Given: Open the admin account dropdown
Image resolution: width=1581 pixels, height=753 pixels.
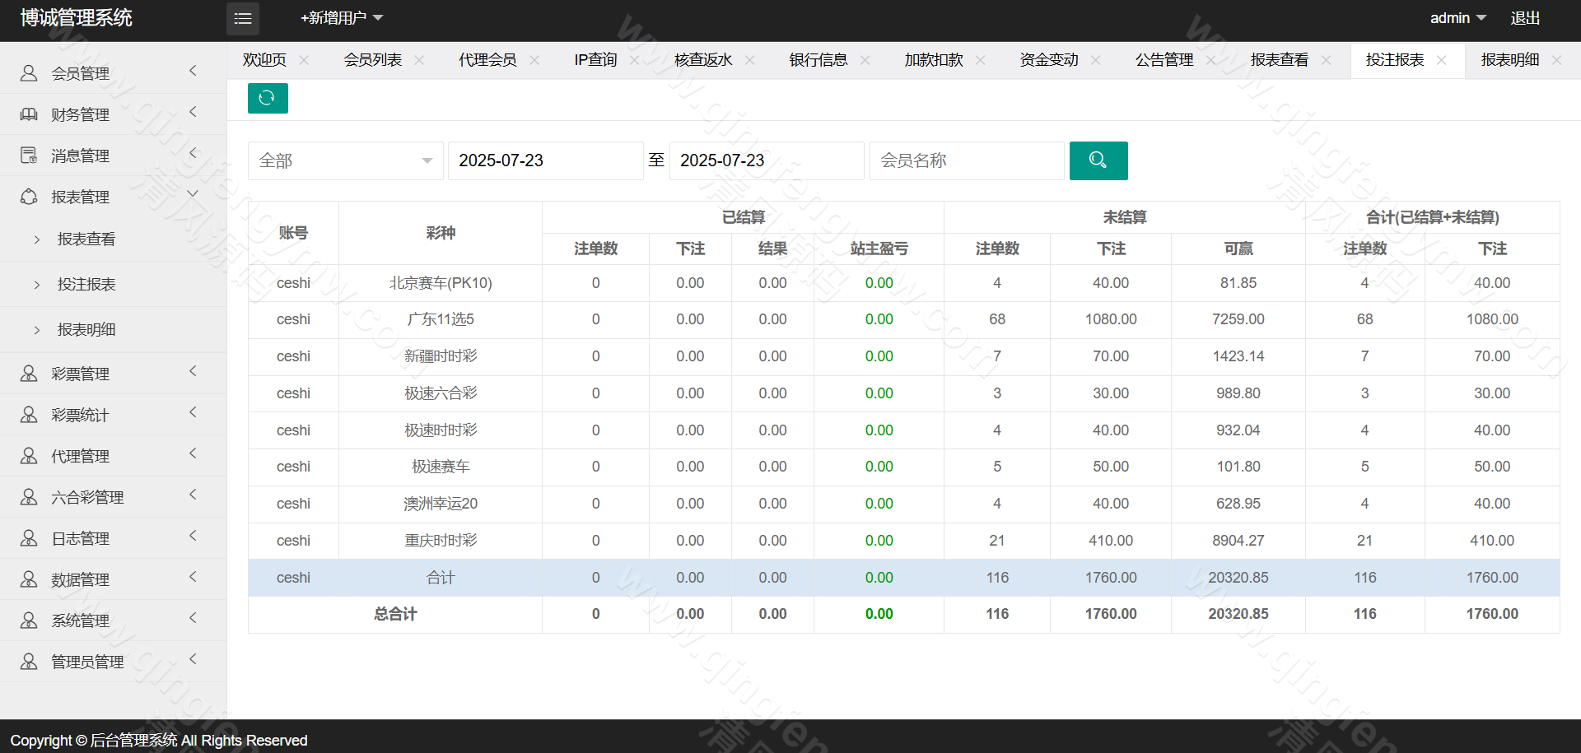Looking at the screenshot, I should click(x=1457, y=18).
